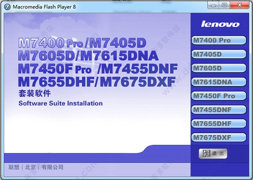The width and height of the screenshot is (253, 180).
Task: Pick the M7655DHF model button
Action: [219, 124]
